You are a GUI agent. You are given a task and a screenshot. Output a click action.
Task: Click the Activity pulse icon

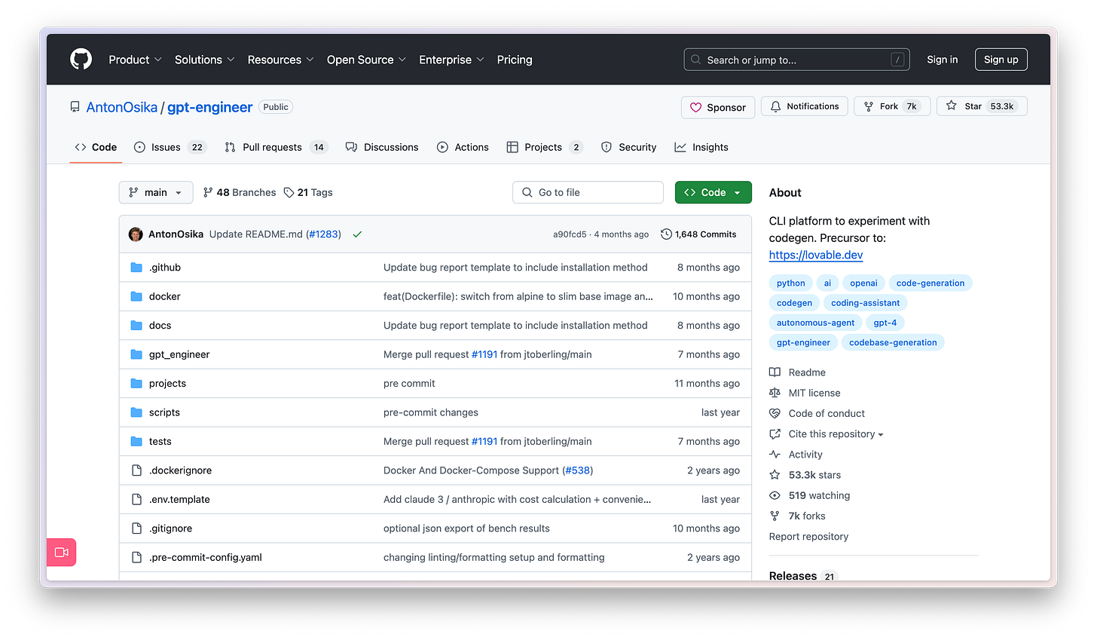pyautogui.click(x=775, y=455)
